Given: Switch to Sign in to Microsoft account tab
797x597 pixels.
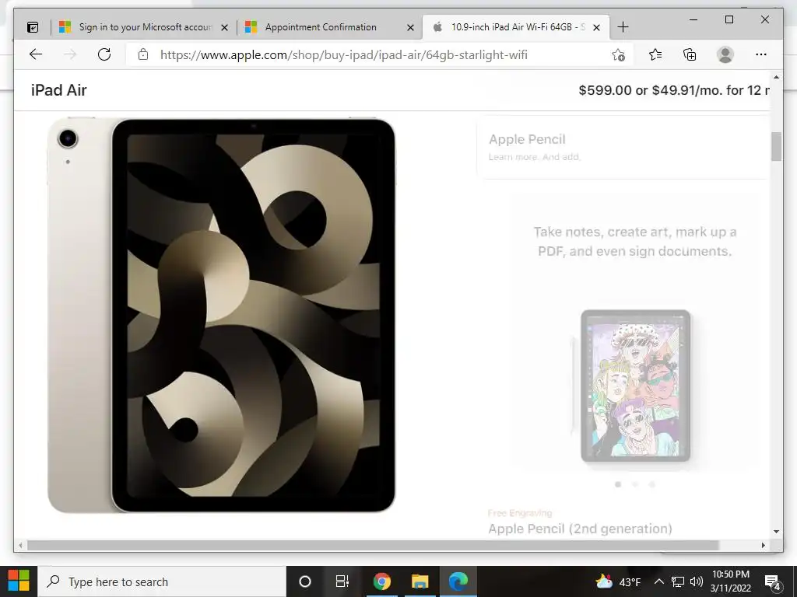Looking at the screenshot, I should tap(145, 27).
